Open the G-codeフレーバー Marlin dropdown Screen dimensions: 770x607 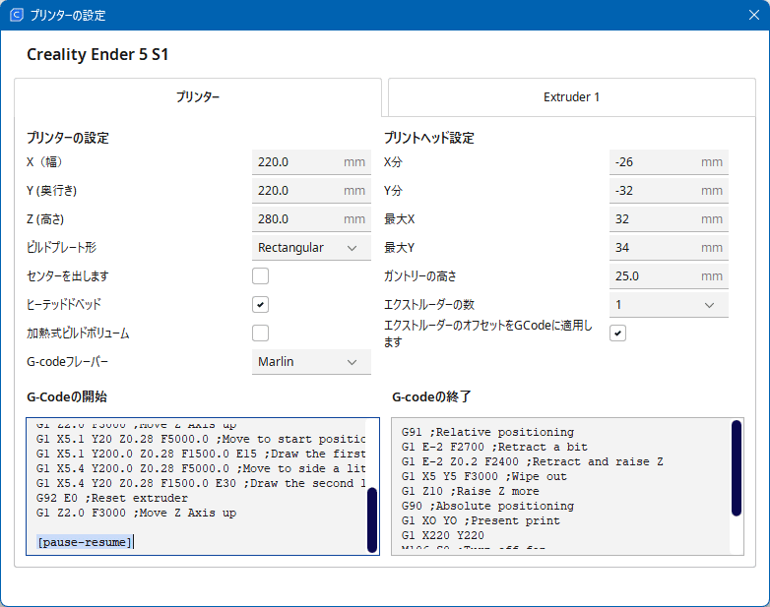coord(311,362)
